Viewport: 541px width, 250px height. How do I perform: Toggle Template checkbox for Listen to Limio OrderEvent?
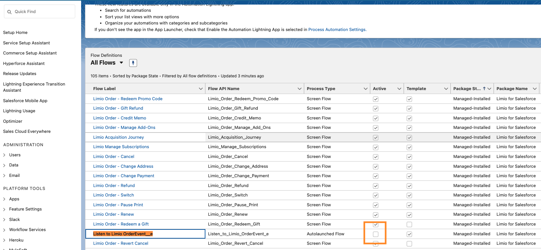tap(409, 234)
